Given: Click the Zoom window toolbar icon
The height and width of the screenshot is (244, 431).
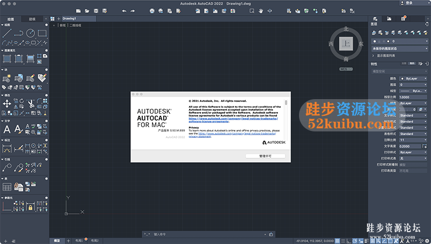Looking at the screenshot, I should (x=252, y=11).
